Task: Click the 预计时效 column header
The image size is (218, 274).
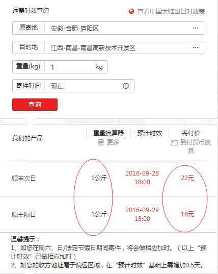Action: 150,133
